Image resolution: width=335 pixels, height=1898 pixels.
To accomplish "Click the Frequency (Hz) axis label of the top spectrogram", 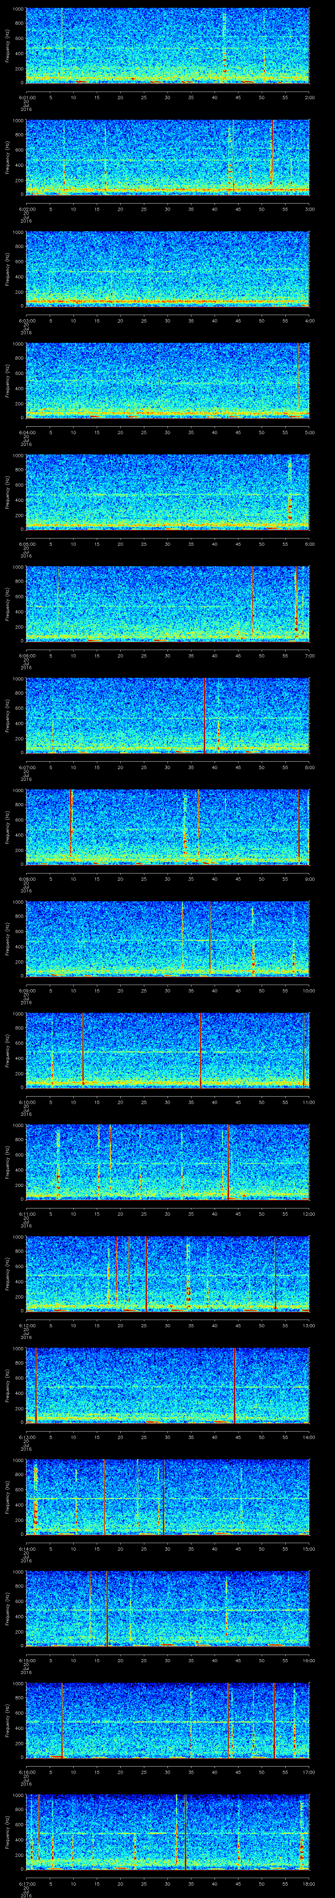I will (x=8, y=44).
